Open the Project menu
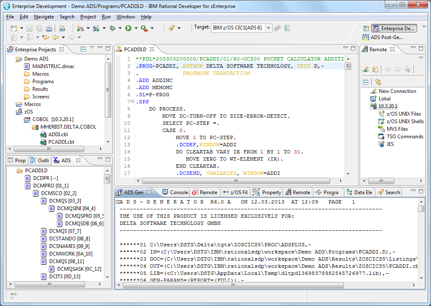This screenshot has width=431, height=306. coord(88,17)
